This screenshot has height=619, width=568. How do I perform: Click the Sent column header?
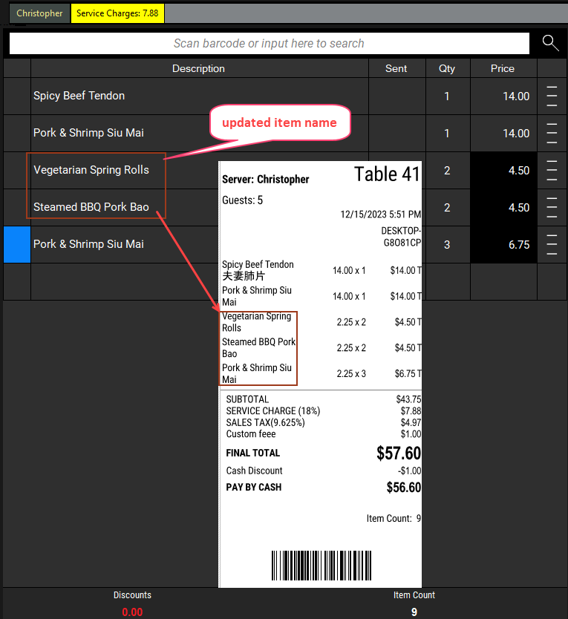pos(396,68)
